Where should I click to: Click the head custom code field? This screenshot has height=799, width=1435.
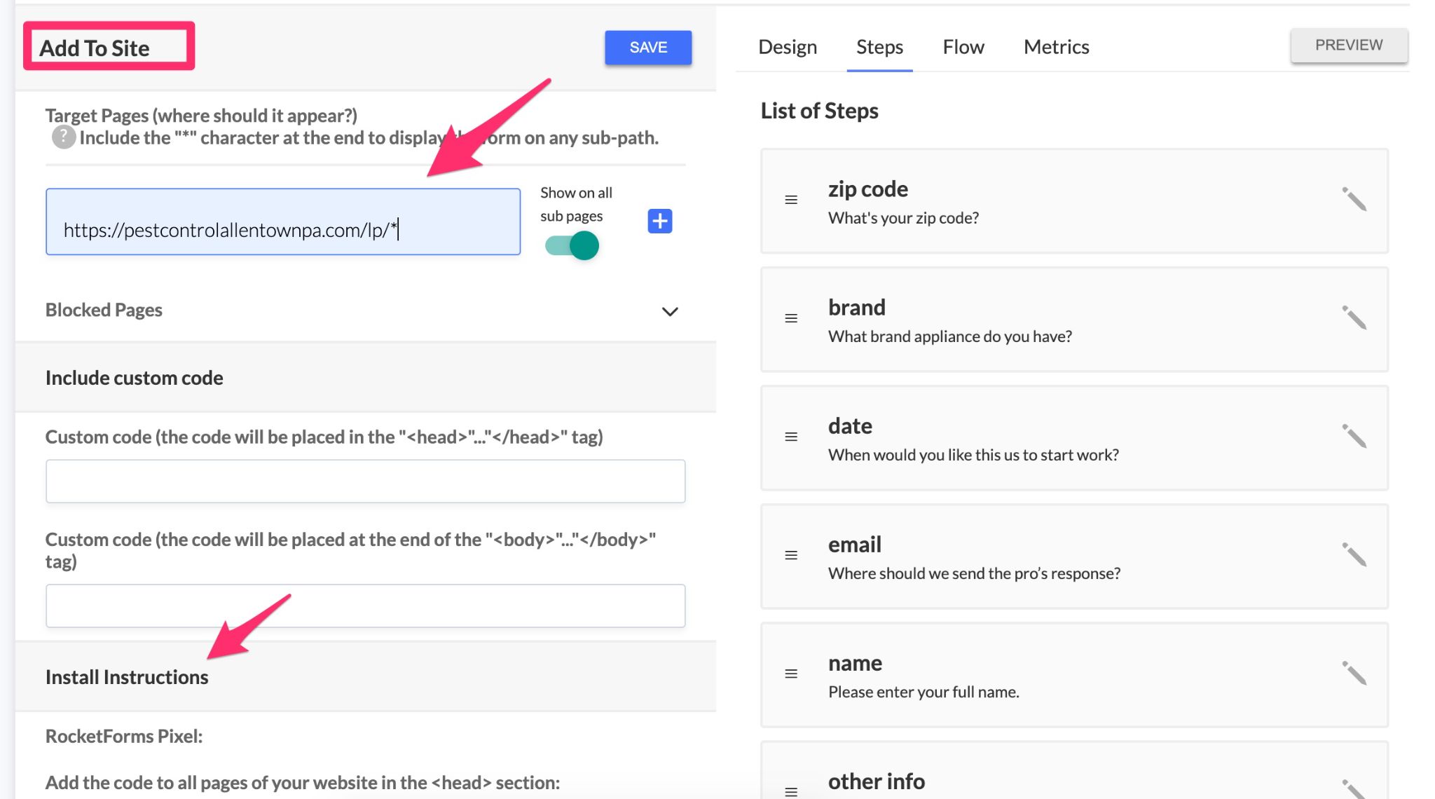click(365, 481)
